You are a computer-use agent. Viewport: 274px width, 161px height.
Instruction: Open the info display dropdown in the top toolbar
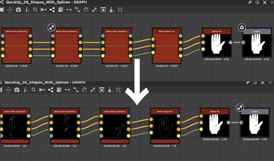pyautogui.click(x=27, y=9)
